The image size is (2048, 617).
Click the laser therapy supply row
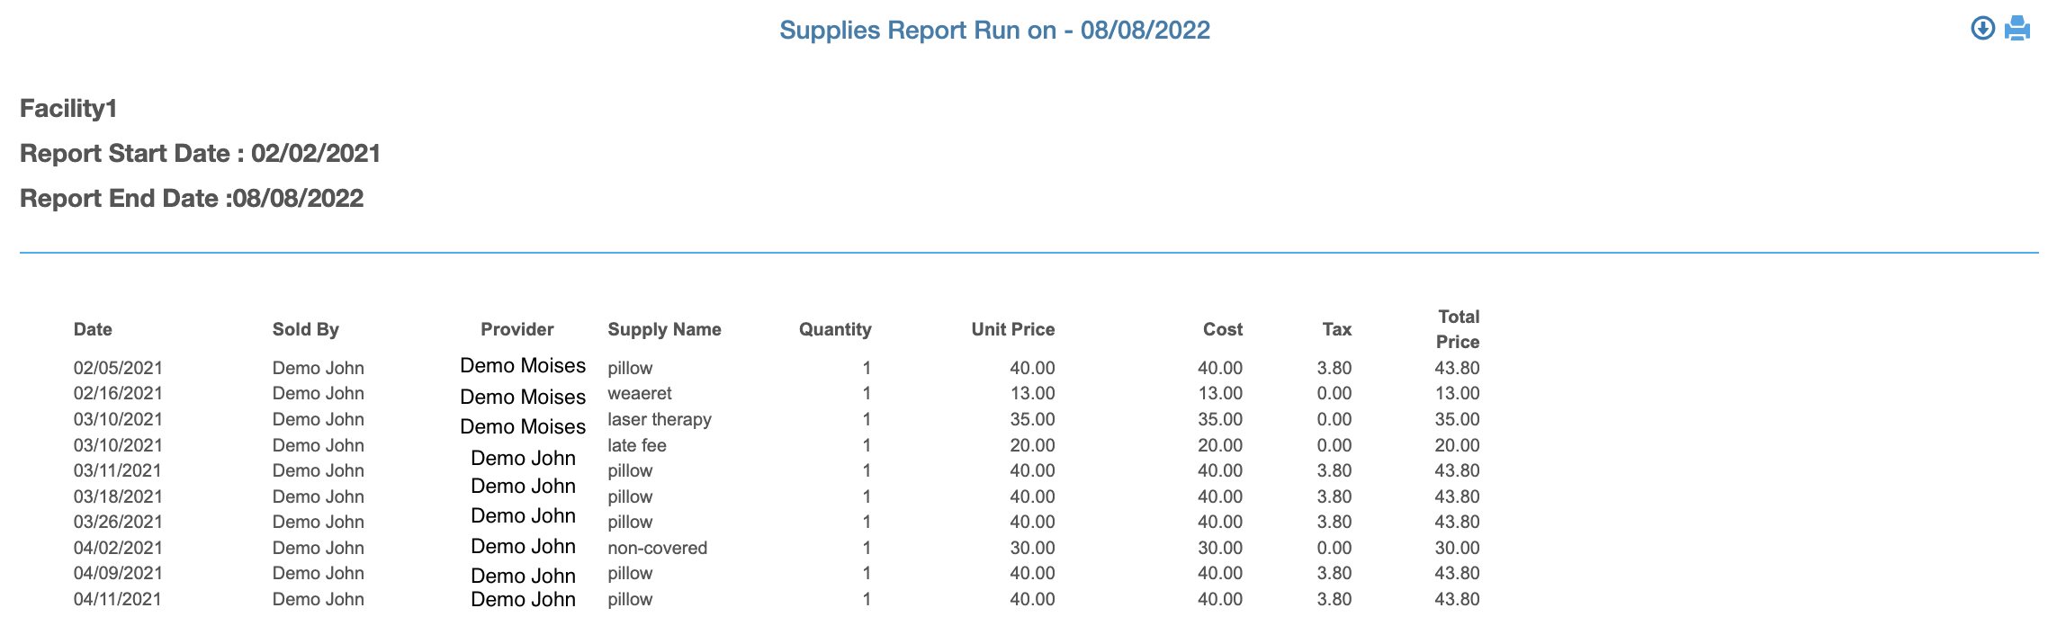click(x=659, y=419)
